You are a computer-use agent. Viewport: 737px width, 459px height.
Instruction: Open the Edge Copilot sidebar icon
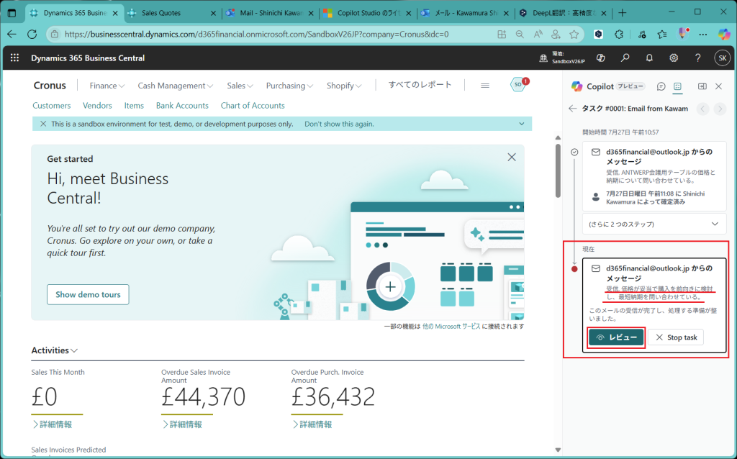pyautogui.click(x=724, y=34)
